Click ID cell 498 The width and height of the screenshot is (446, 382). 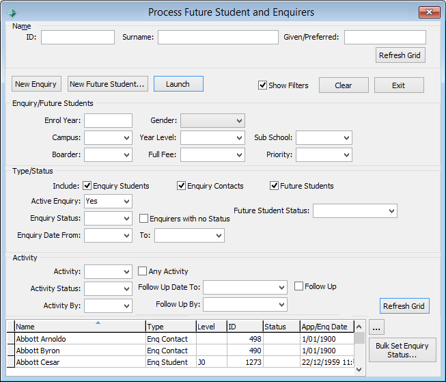245,339
